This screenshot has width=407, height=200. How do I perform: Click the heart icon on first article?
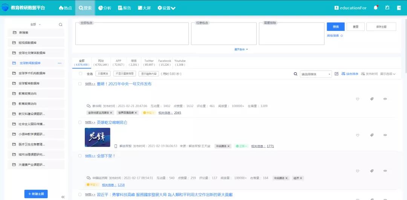[x=358, y=99]
